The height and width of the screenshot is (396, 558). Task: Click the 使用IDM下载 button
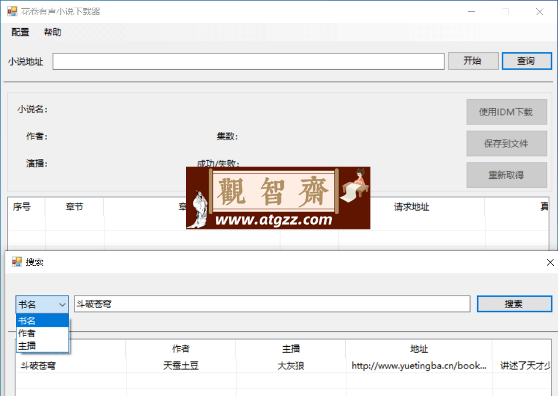point(506,112)
